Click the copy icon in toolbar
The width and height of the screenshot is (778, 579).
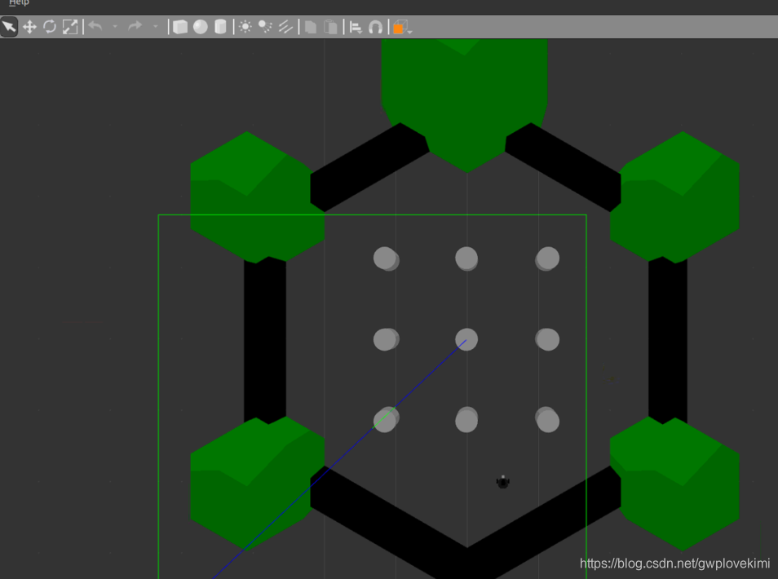click(x=311, y=27)
